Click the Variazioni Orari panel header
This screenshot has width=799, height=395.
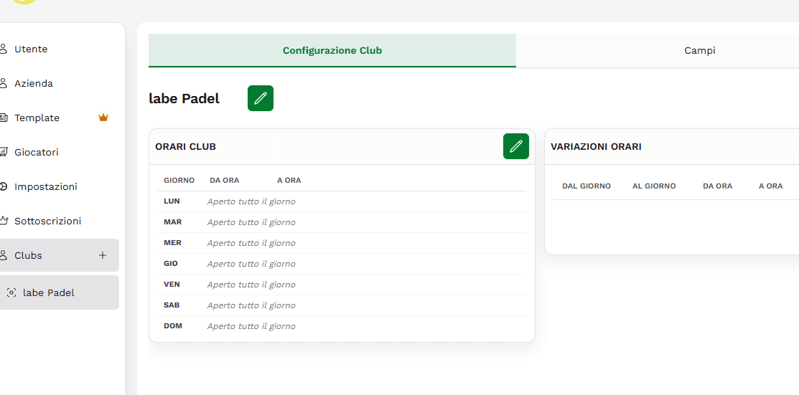coord(596,146)
